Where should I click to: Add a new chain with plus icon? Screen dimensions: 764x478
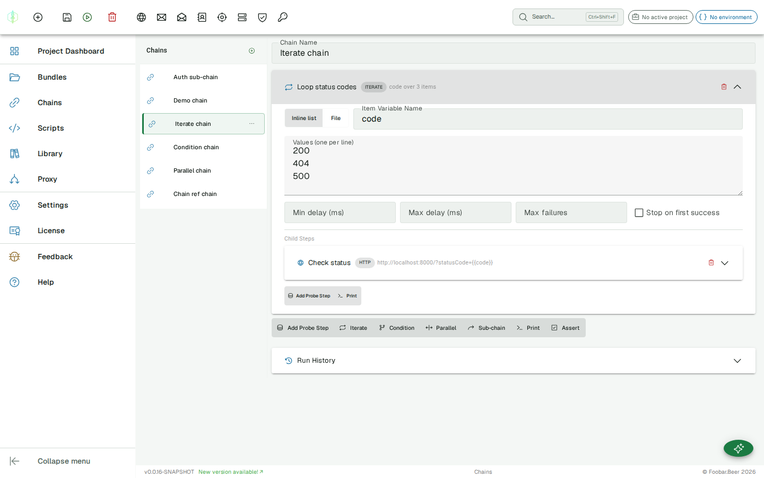(252, 50)
